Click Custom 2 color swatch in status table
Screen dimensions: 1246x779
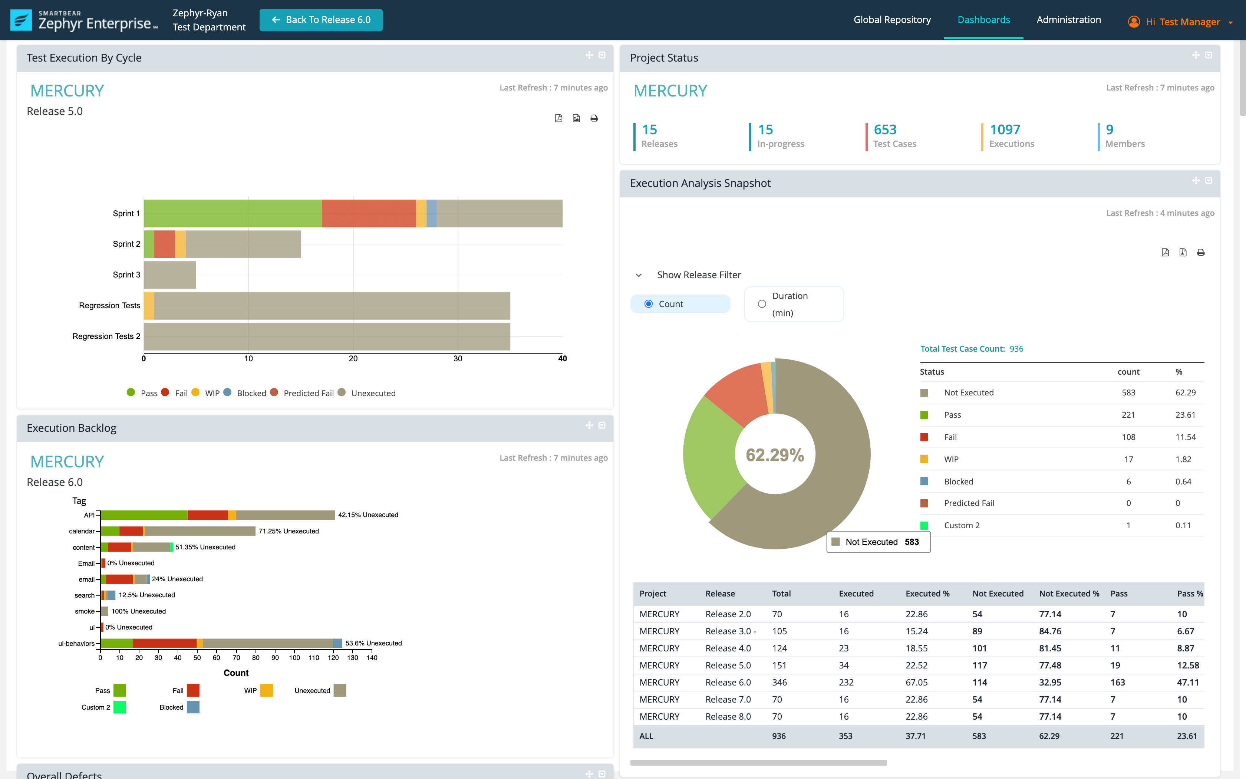(x=924, y=526)
